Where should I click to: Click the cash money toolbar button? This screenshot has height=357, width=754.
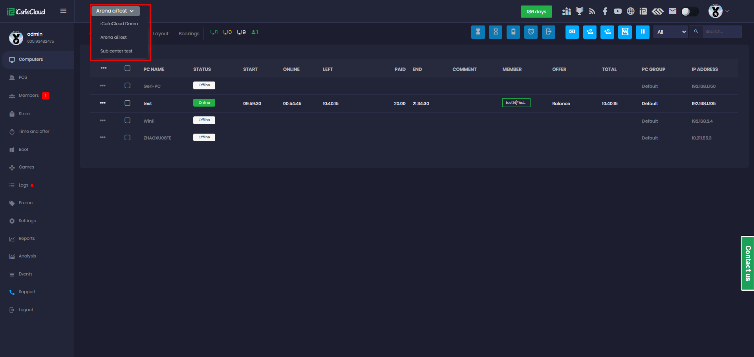click(572, 32)
